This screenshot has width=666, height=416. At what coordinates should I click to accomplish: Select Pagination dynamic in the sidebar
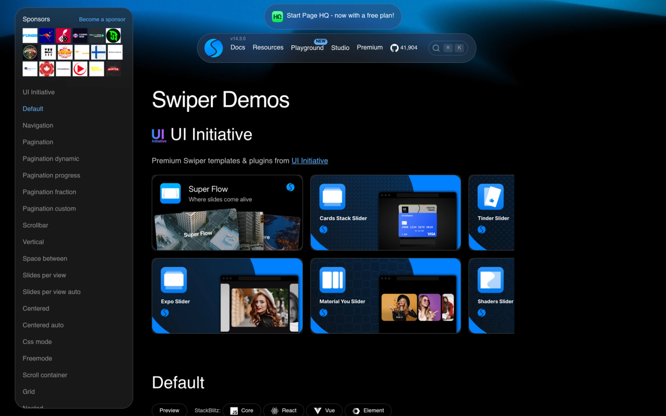click(51, 159)
